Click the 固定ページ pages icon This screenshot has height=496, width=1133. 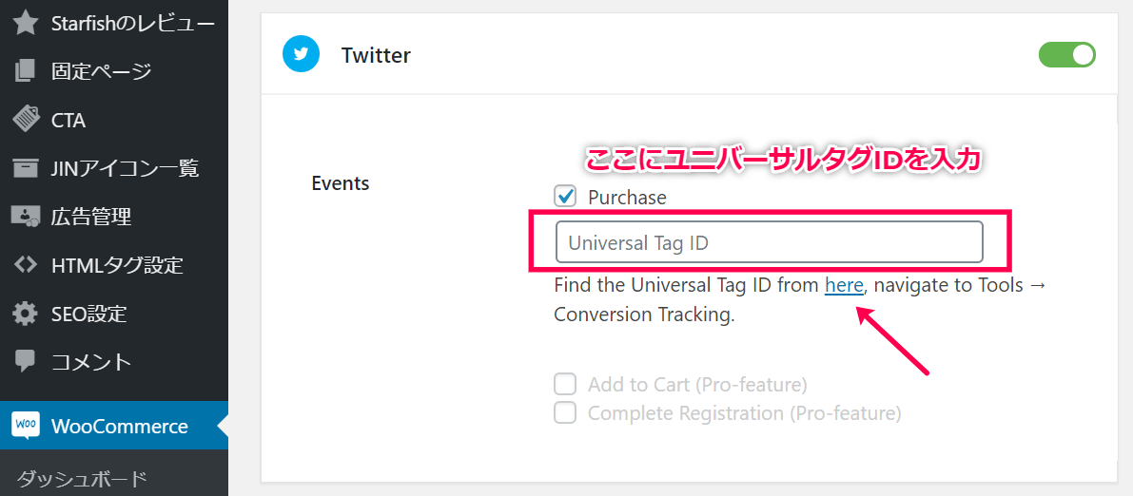25,71
